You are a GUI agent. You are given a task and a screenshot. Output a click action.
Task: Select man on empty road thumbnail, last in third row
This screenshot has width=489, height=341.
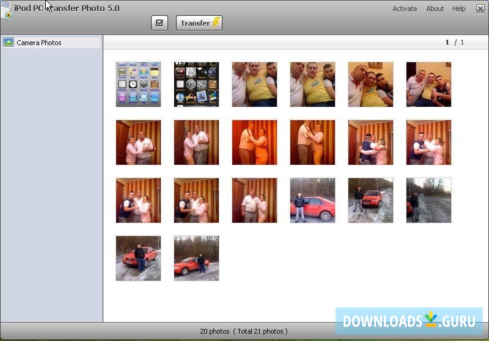click(428, 200)
